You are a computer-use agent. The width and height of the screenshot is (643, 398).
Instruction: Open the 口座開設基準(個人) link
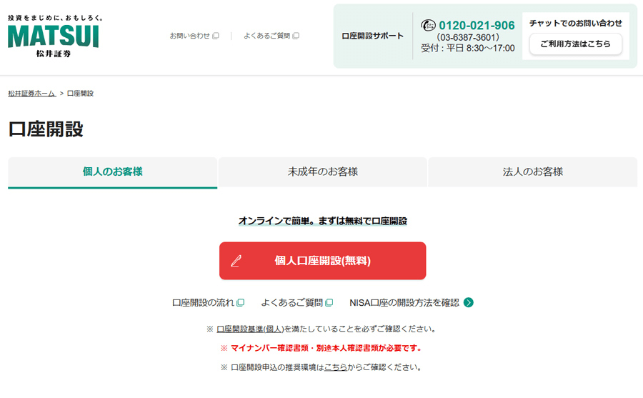tap(250, 329)
